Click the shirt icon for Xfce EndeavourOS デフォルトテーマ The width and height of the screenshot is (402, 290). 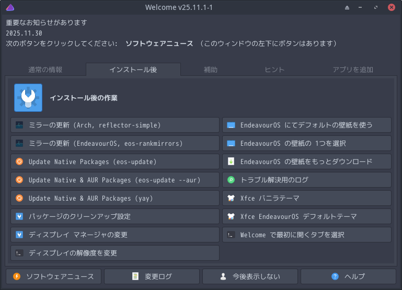click(231, 216)
